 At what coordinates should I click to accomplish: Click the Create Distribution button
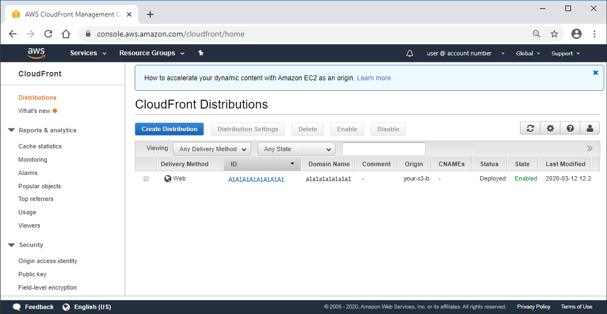pos(169,129)
